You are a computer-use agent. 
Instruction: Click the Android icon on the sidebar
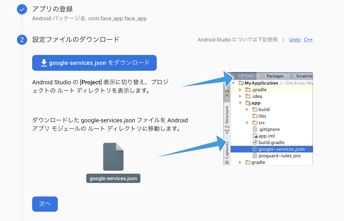click(226, 96)
